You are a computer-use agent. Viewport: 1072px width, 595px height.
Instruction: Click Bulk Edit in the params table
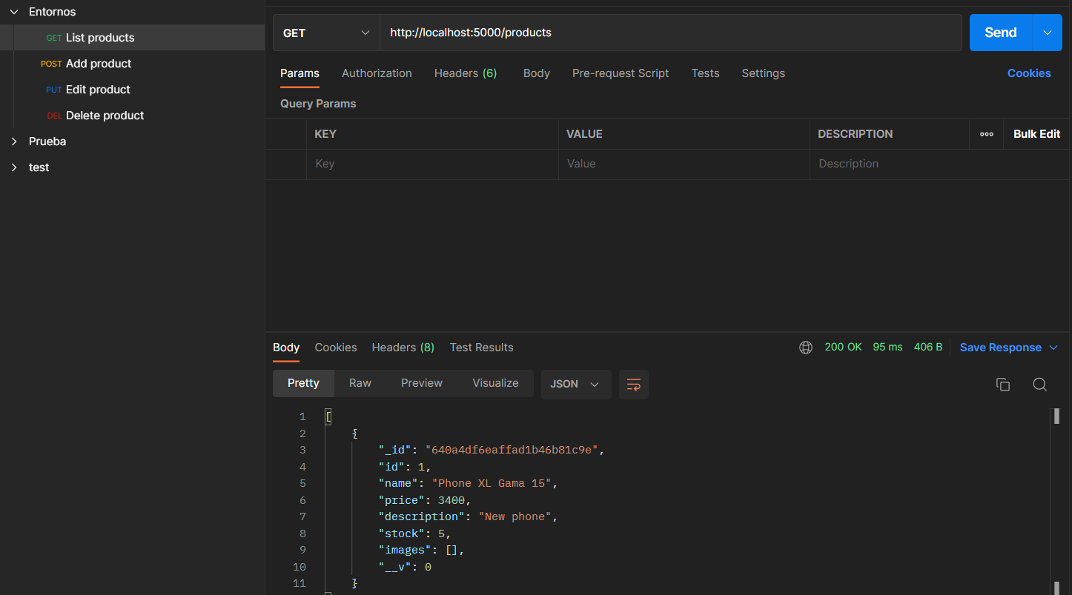point(1036,134)
